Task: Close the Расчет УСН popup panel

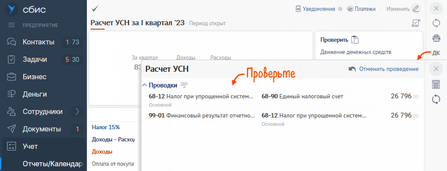Action: 436,69
